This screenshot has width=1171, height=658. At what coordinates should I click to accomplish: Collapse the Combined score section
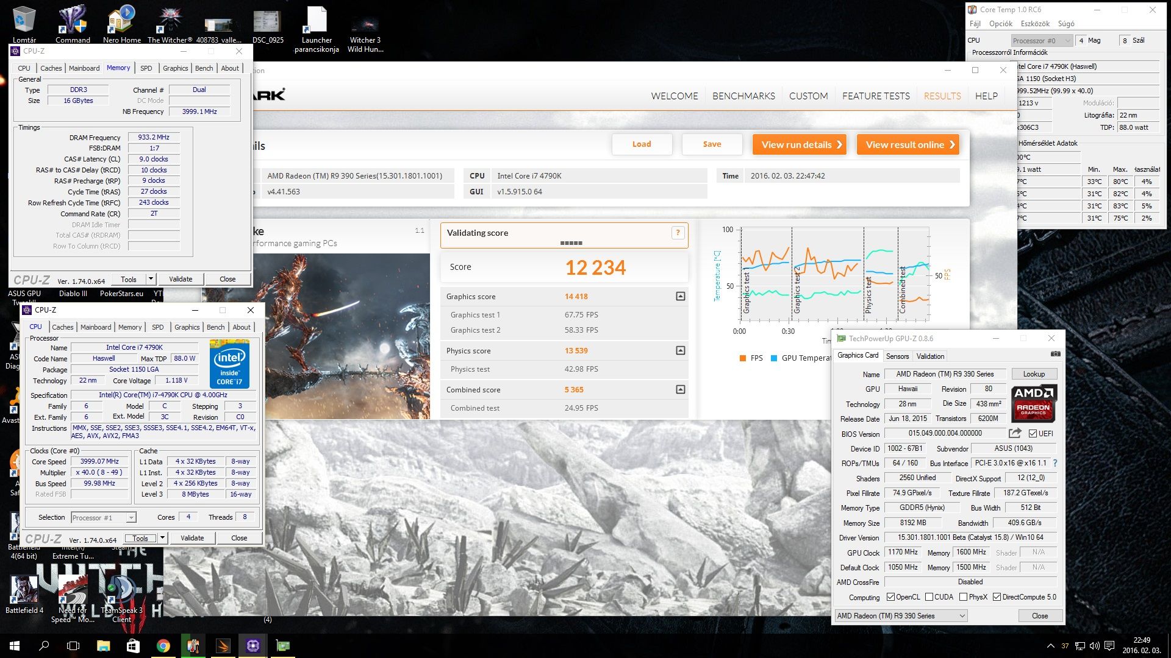[x=681, y=389]
